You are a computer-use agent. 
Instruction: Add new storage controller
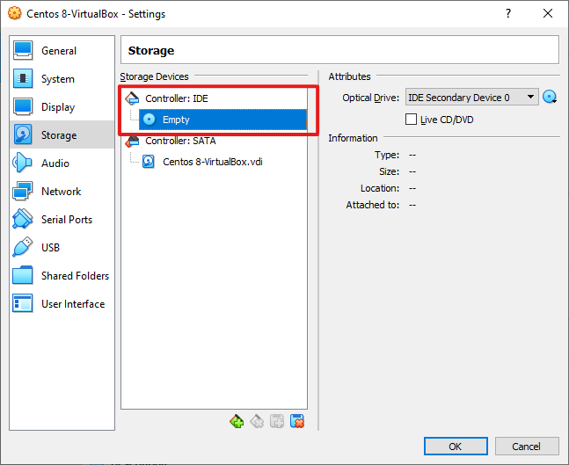click(x=237, y=421)
